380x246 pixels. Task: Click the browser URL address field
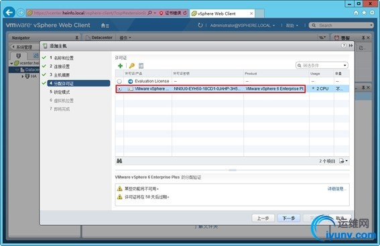tap(89, 13)
